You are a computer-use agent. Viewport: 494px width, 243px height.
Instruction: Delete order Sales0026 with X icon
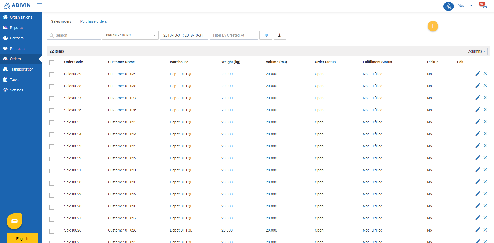[485, 230]
